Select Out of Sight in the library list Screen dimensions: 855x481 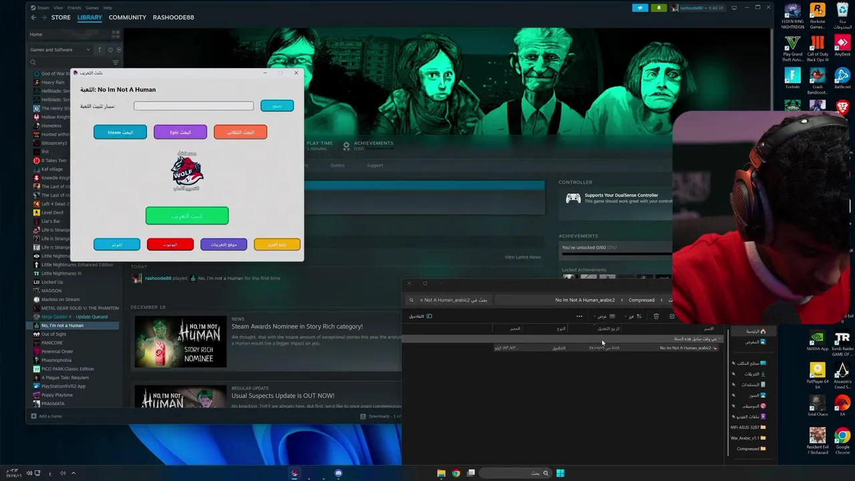tap(53, 334)
